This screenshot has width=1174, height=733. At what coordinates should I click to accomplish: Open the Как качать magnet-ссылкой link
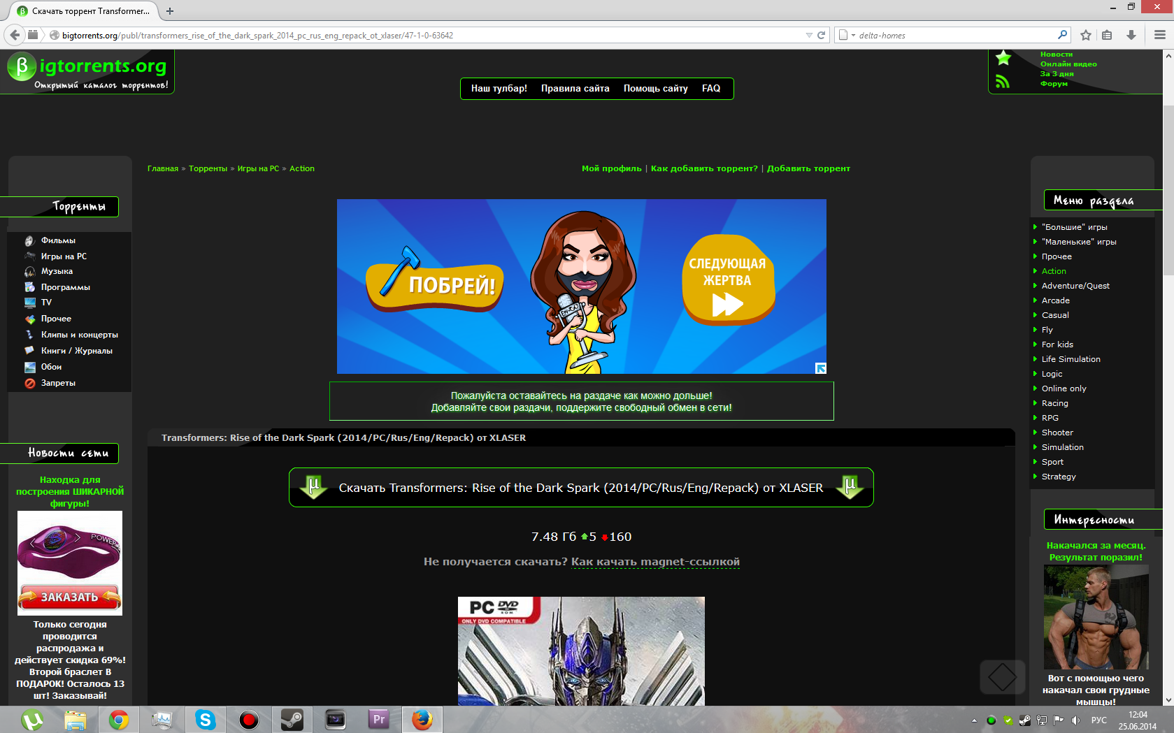point(655,562)
